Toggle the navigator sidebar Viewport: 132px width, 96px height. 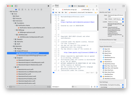click(16, 6)
